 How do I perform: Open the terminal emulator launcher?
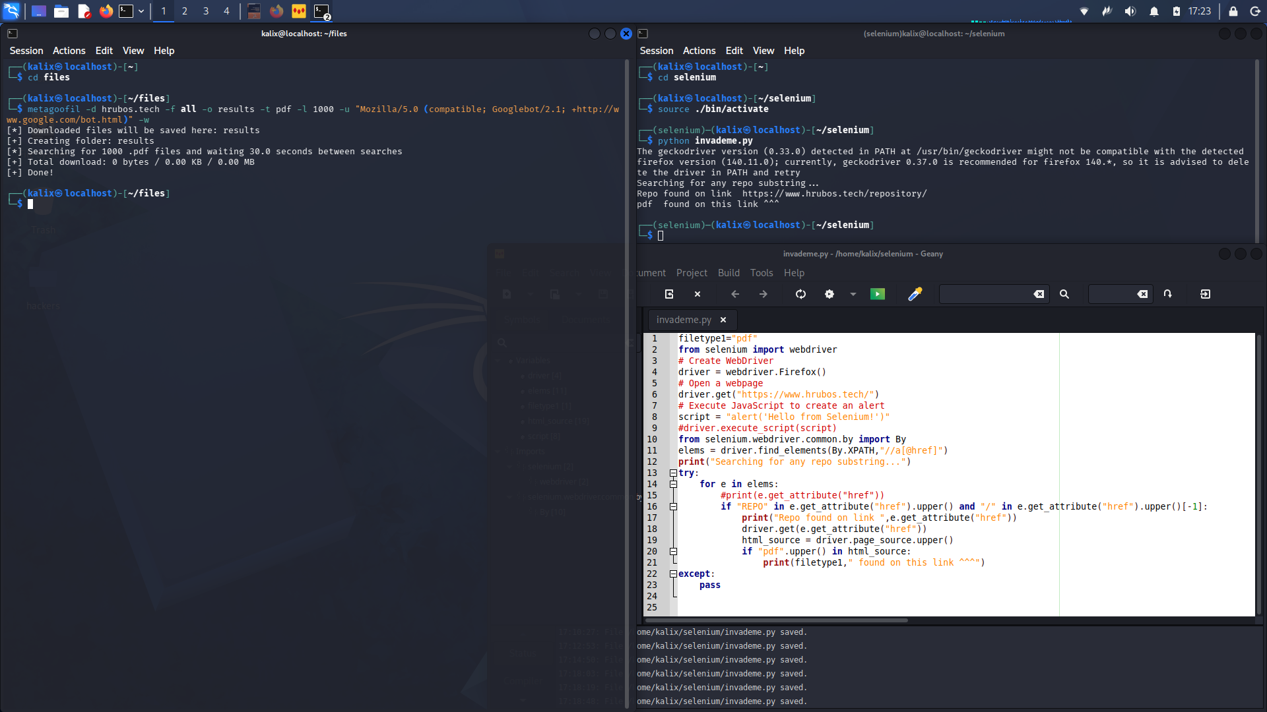(126, 11)
